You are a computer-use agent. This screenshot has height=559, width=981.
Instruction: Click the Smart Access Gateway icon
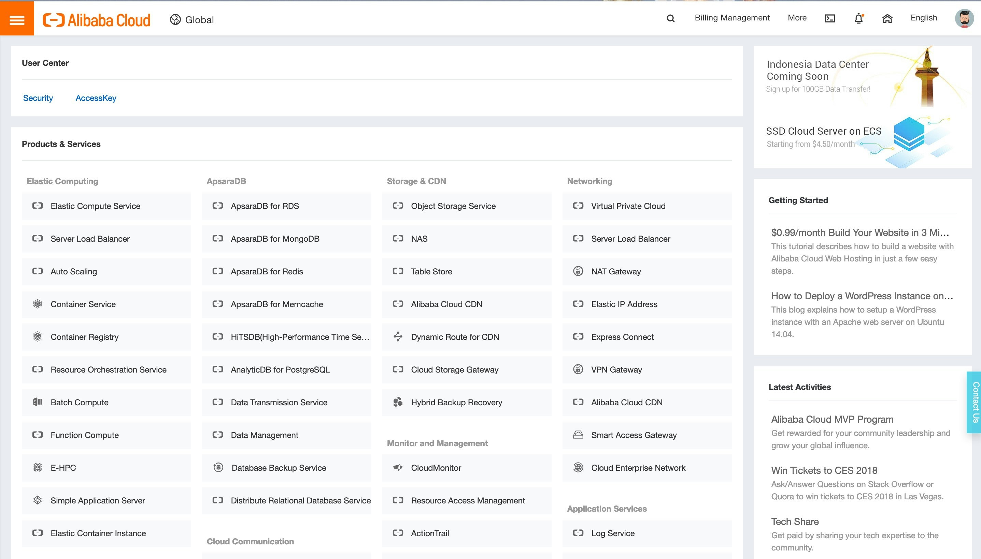[x=578, y=435]
